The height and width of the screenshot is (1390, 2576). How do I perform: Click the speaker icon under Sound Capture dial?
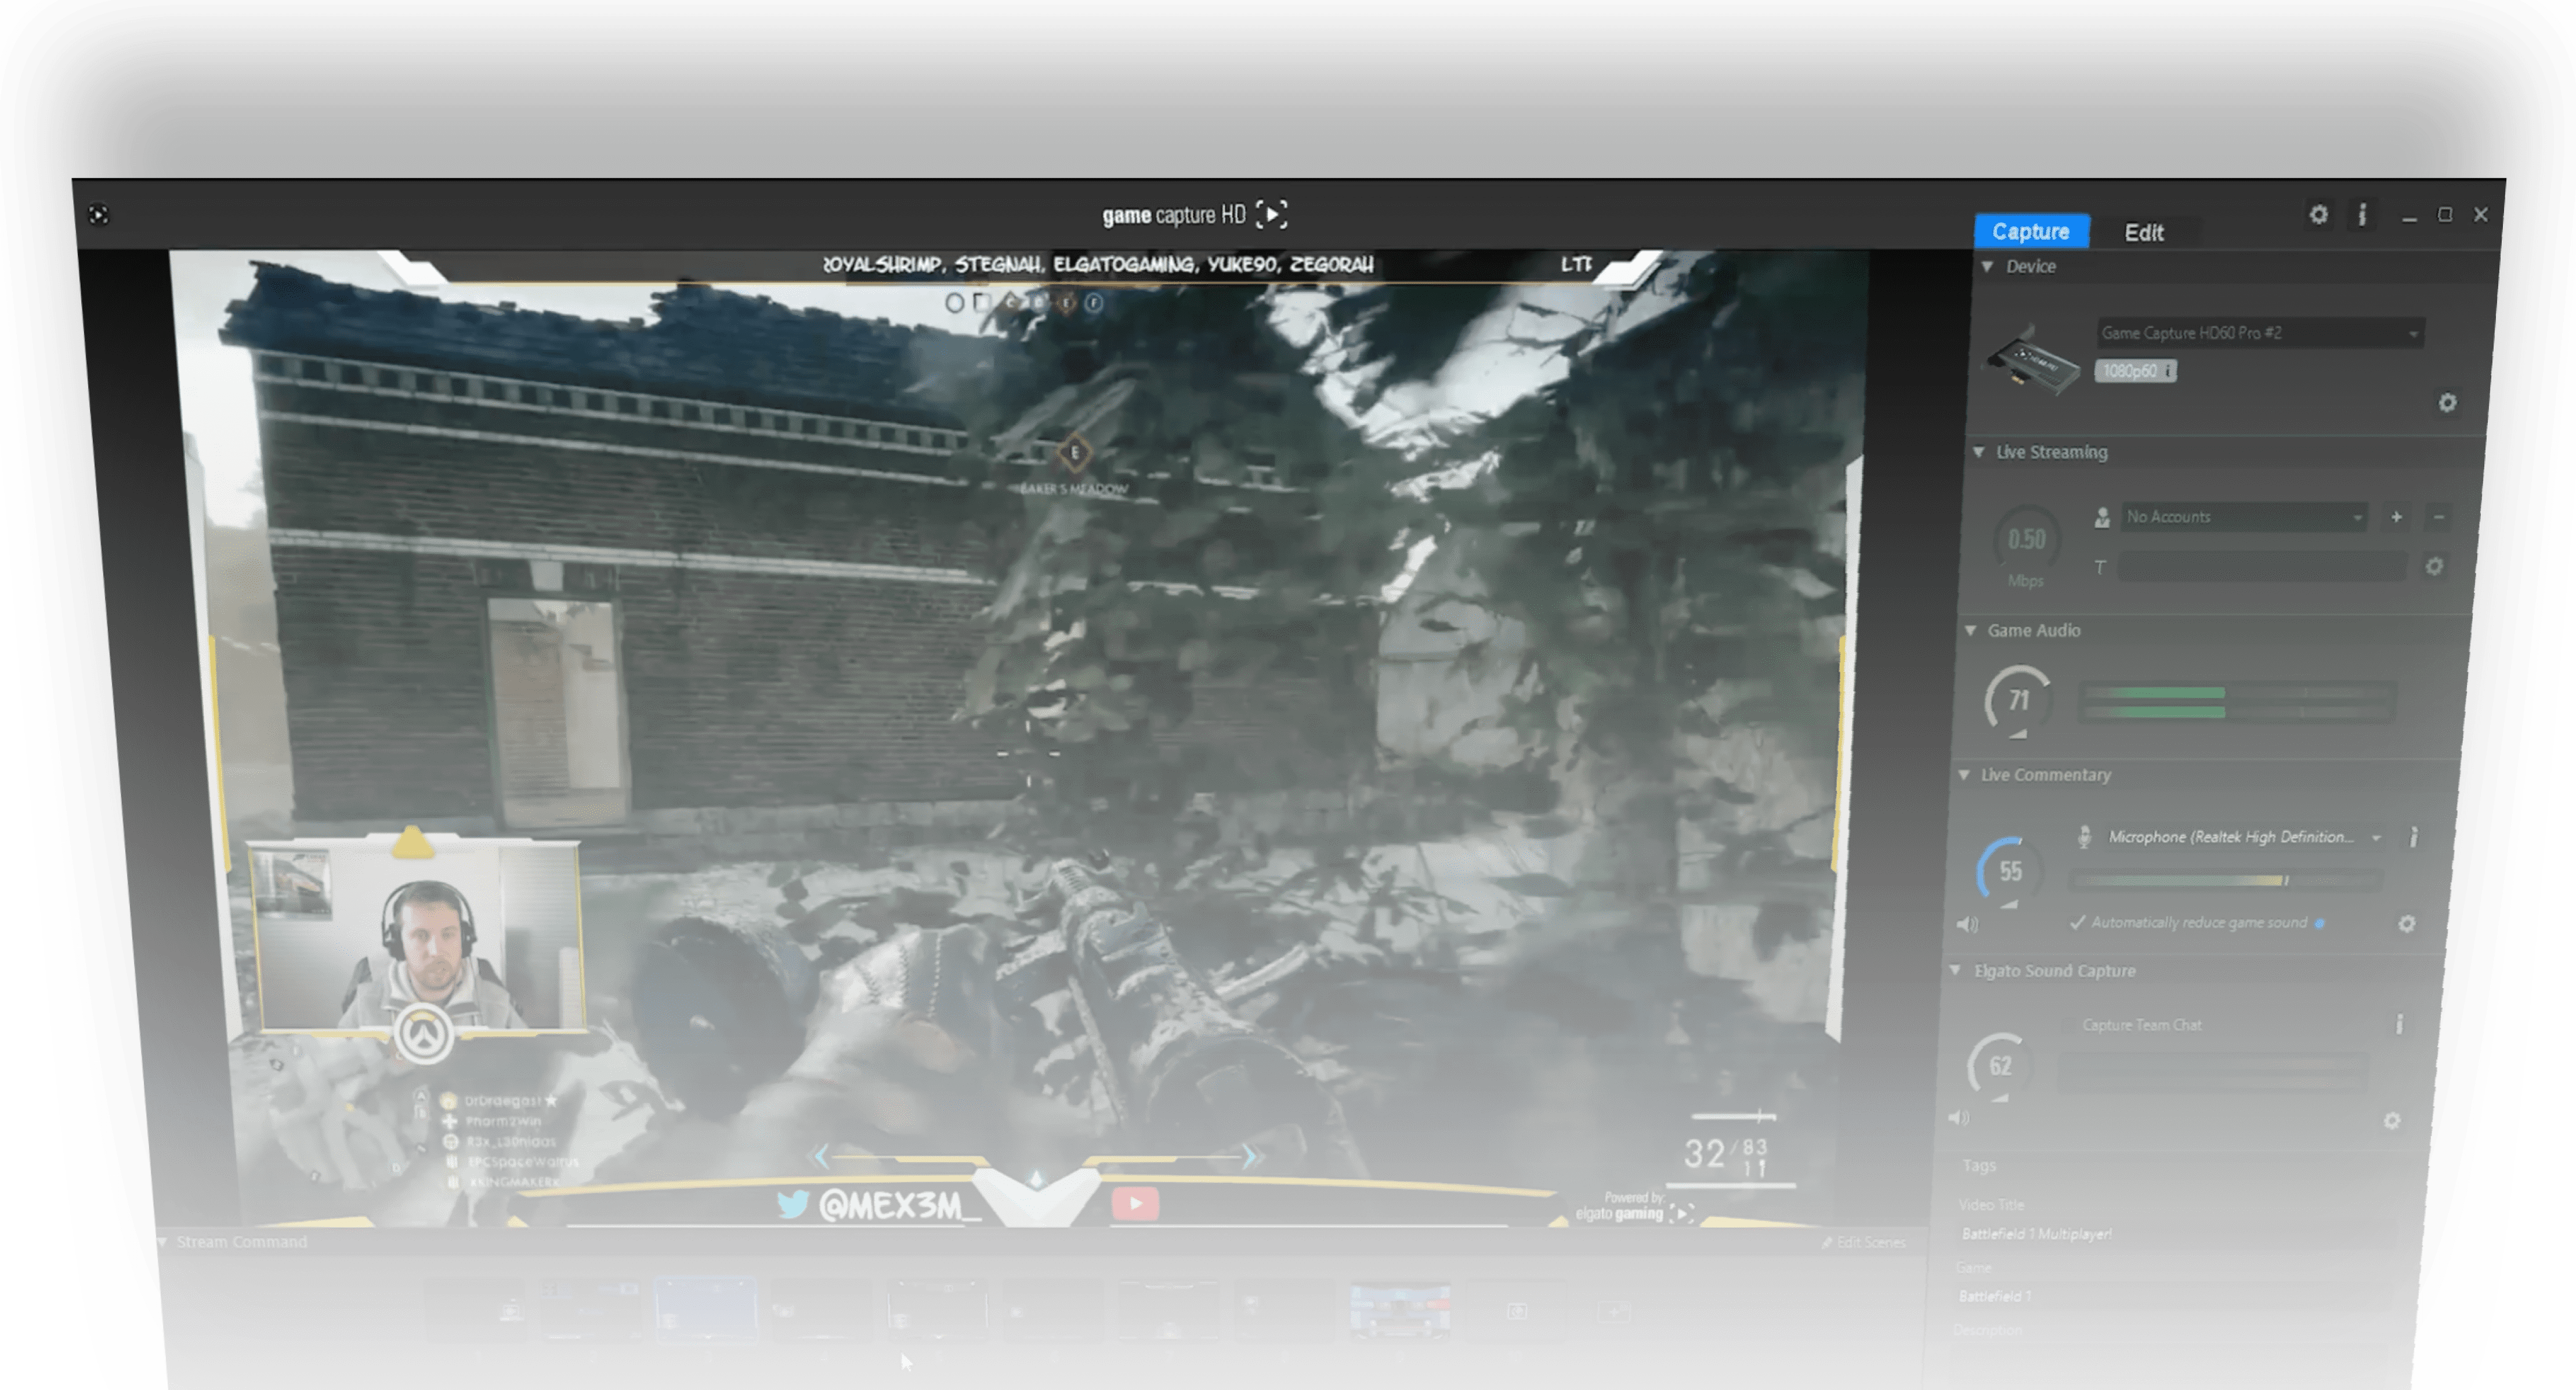pyautogui.click(x=1959, y=1118)
